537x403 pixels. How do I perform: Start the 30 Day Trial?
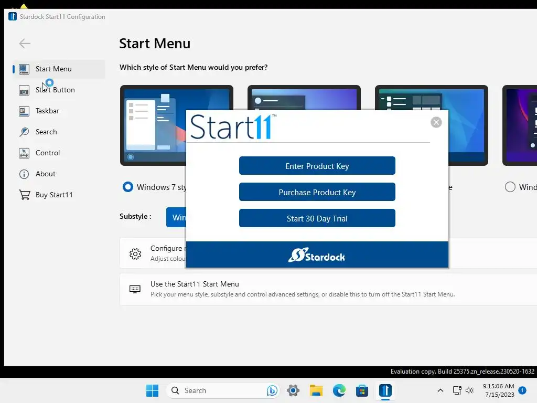point(317,218)
